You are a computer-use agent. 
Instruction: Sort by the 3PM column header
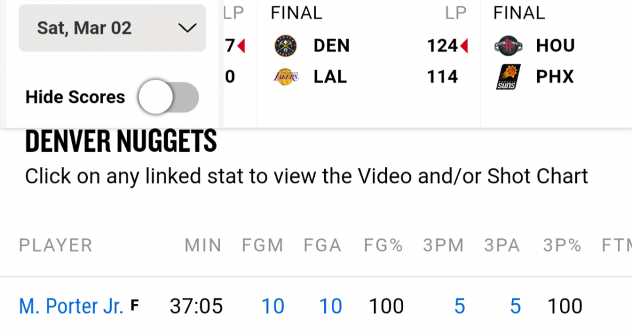tap(443, 245)
